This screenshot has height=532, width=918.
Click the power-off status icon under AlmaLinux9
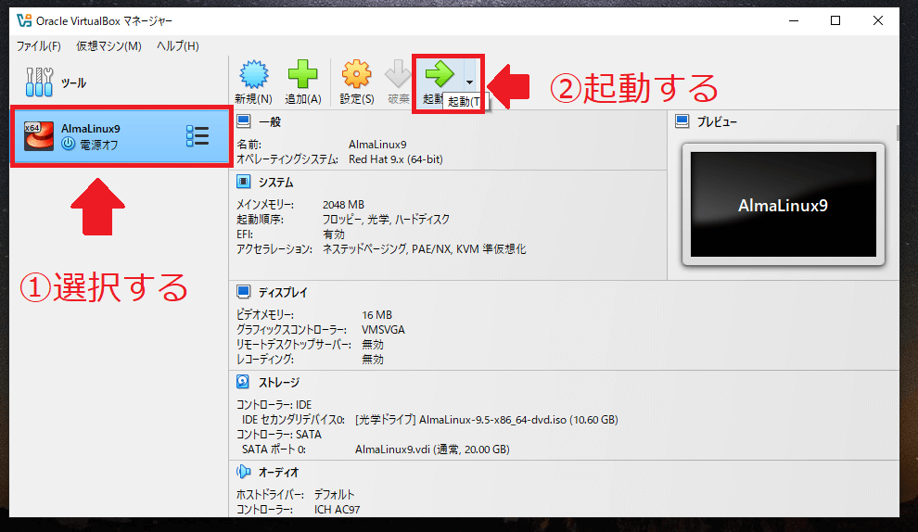click(69, 144)
